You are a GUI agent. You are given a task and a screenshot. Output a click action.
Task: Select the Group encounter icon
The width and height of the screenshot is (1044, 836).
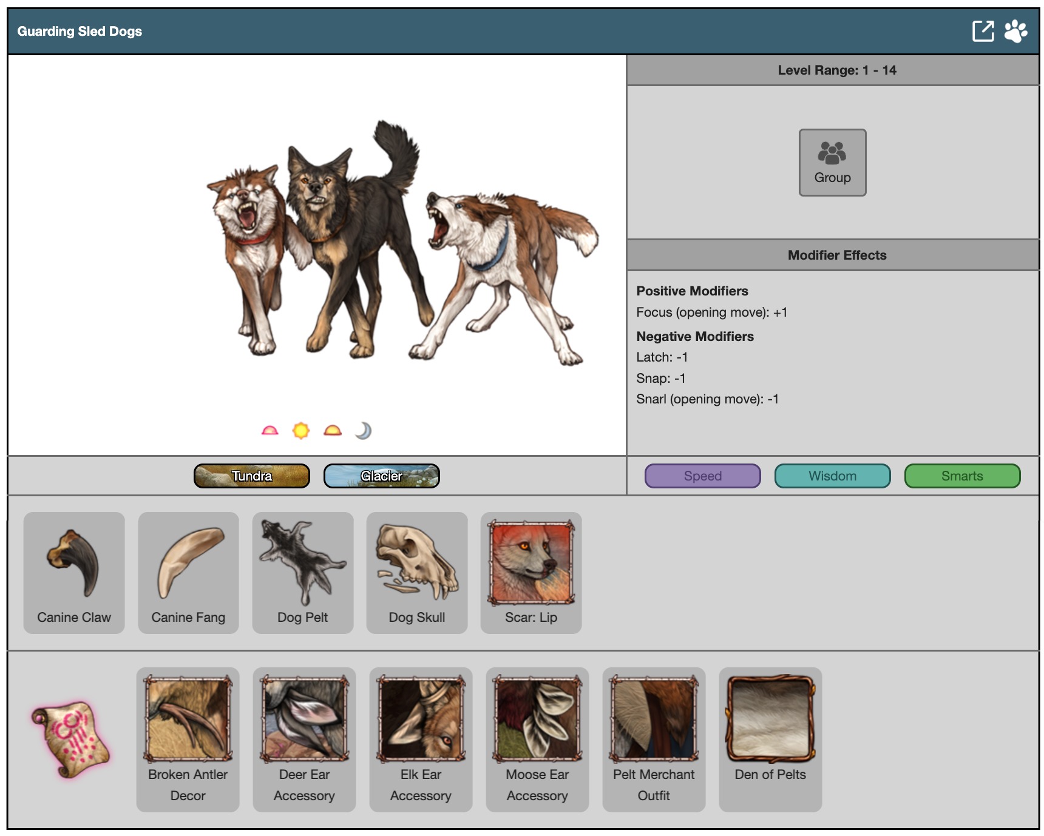(832, 162)
